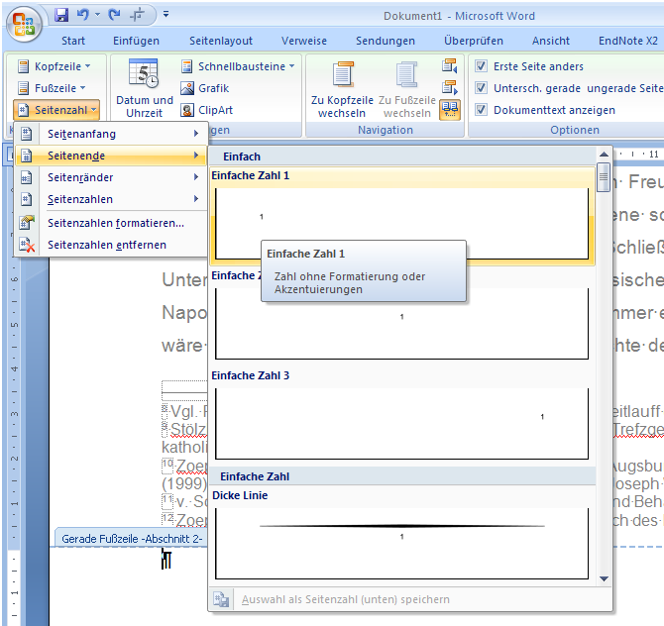Open the Kopfzeile dropdown
The image size is (664, 626).
point(55,66)
